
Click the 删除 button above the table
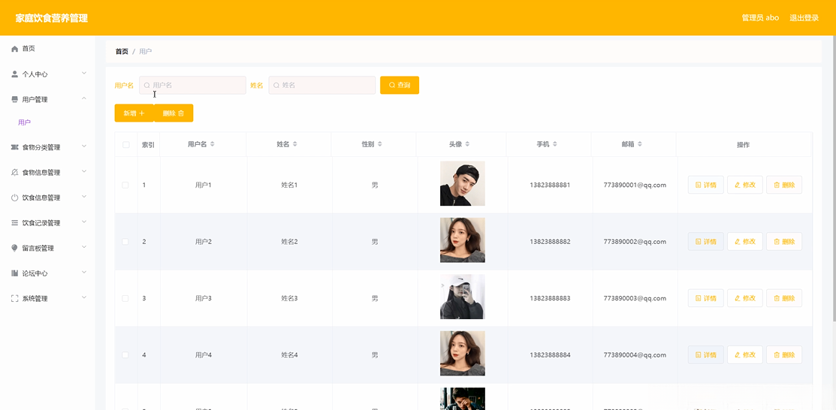point(174,113)
